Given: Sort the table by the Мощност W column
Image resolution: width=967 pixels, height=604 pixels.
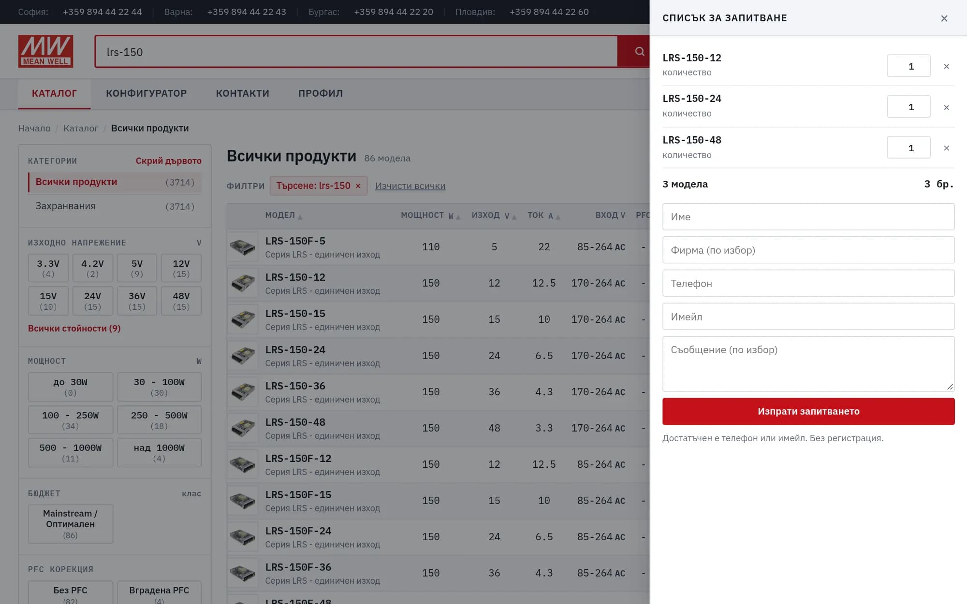Looking at the screenshot, I should pos(430,216).
